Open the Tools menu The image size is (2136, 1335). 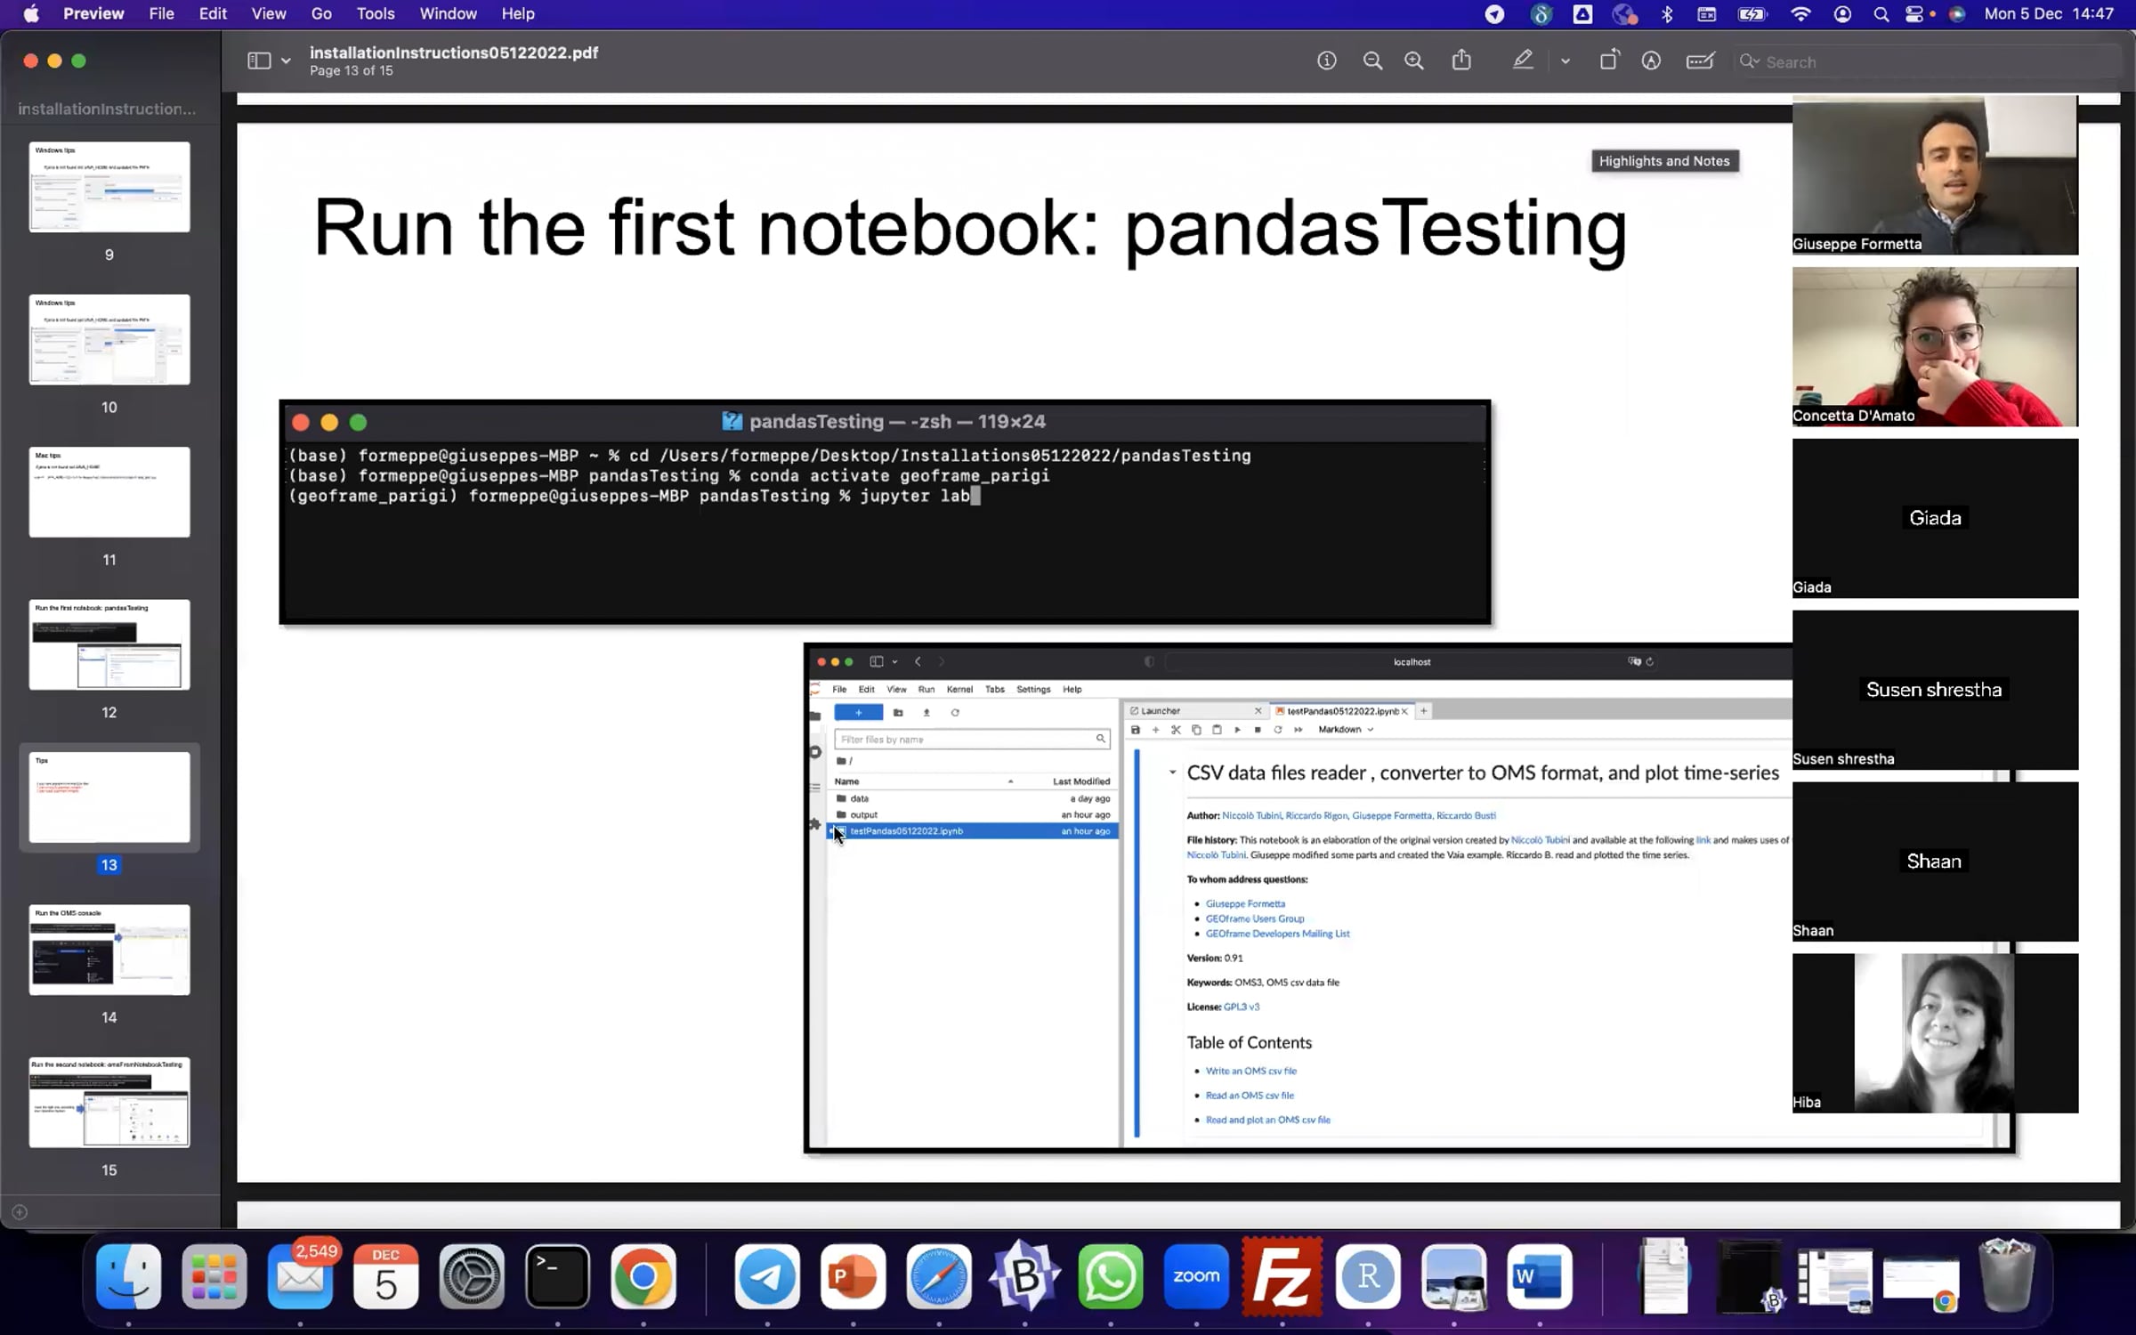tap(375, 14)
